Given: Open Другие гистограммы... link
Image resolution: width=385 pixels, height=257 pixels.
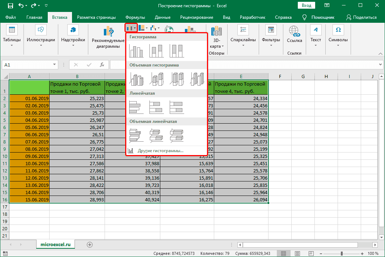Looking at the screenshot, I should 160,151.
